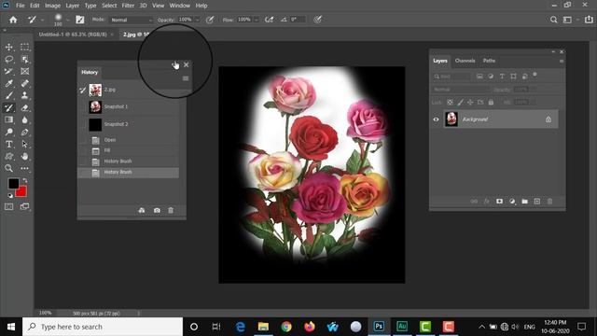597x336 pixels.
Task: Select the Eraser tool
Action: (x=25, y=108)
